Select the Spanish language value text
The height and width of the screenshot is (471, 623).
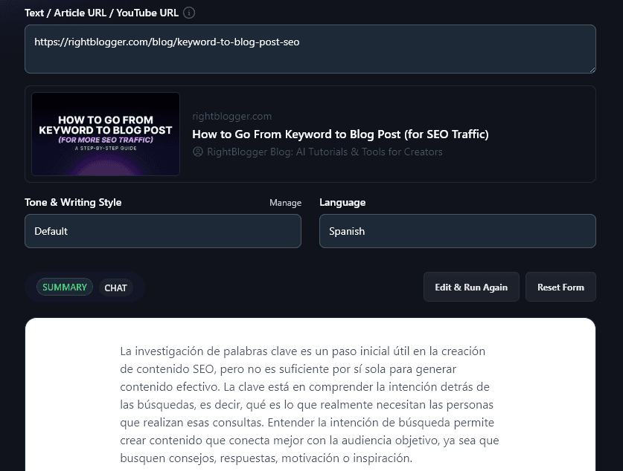pyautogui.click(x=346, y=231)
